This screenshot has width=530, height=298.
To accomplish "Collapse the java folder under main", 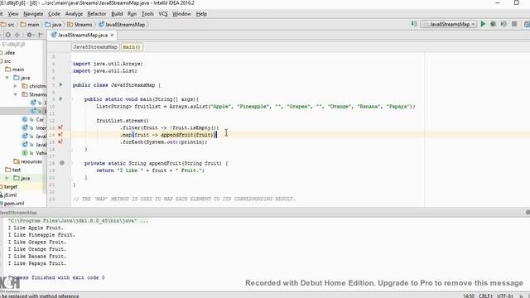I will point(7,78).
